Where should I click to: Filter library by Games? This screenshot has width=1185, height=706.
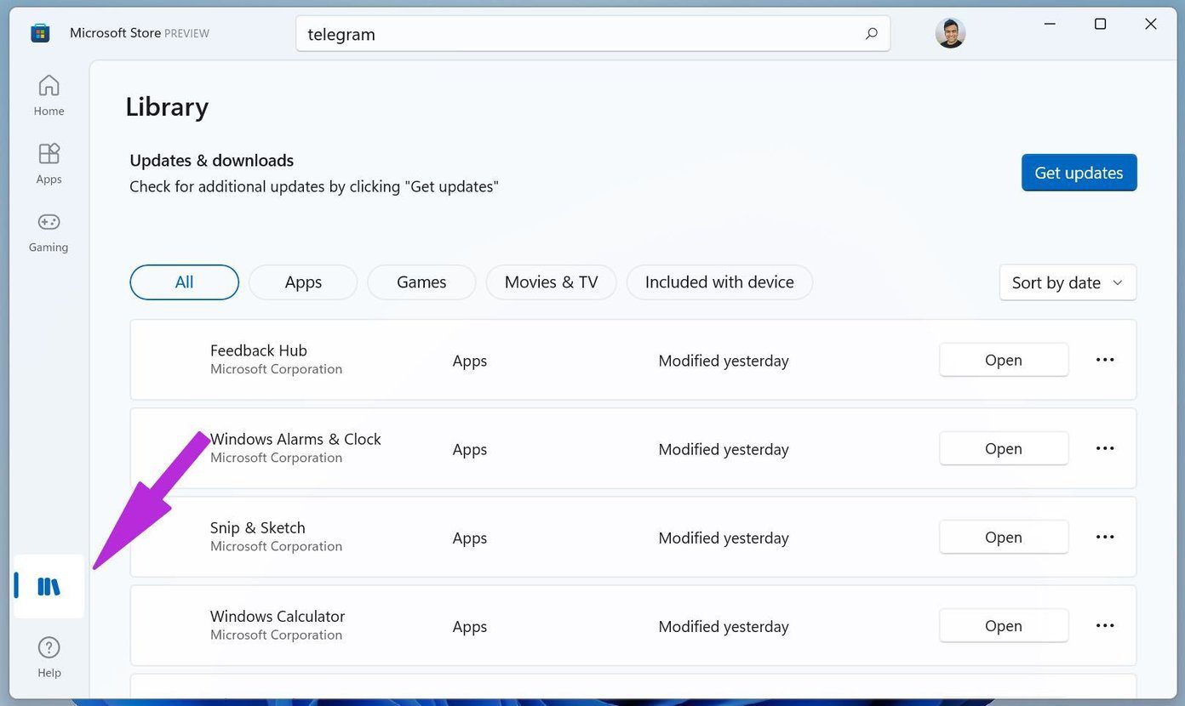click(421, 282)
